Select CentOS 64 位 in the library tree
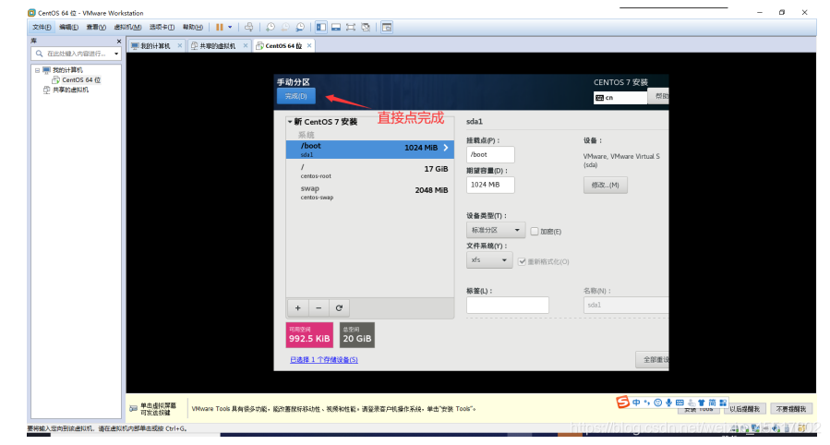 pyautogui.click(x=81, y=80)
